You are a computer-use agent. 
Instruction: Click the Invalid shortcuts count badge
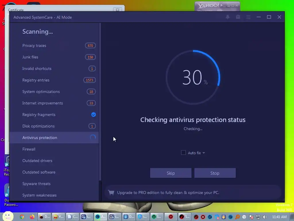tap(92, 68)
